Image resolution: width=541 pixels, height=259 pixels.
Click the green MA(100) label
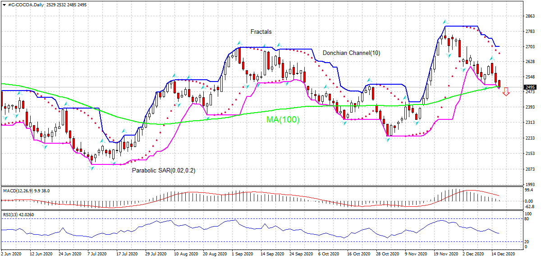click(283, 120)
